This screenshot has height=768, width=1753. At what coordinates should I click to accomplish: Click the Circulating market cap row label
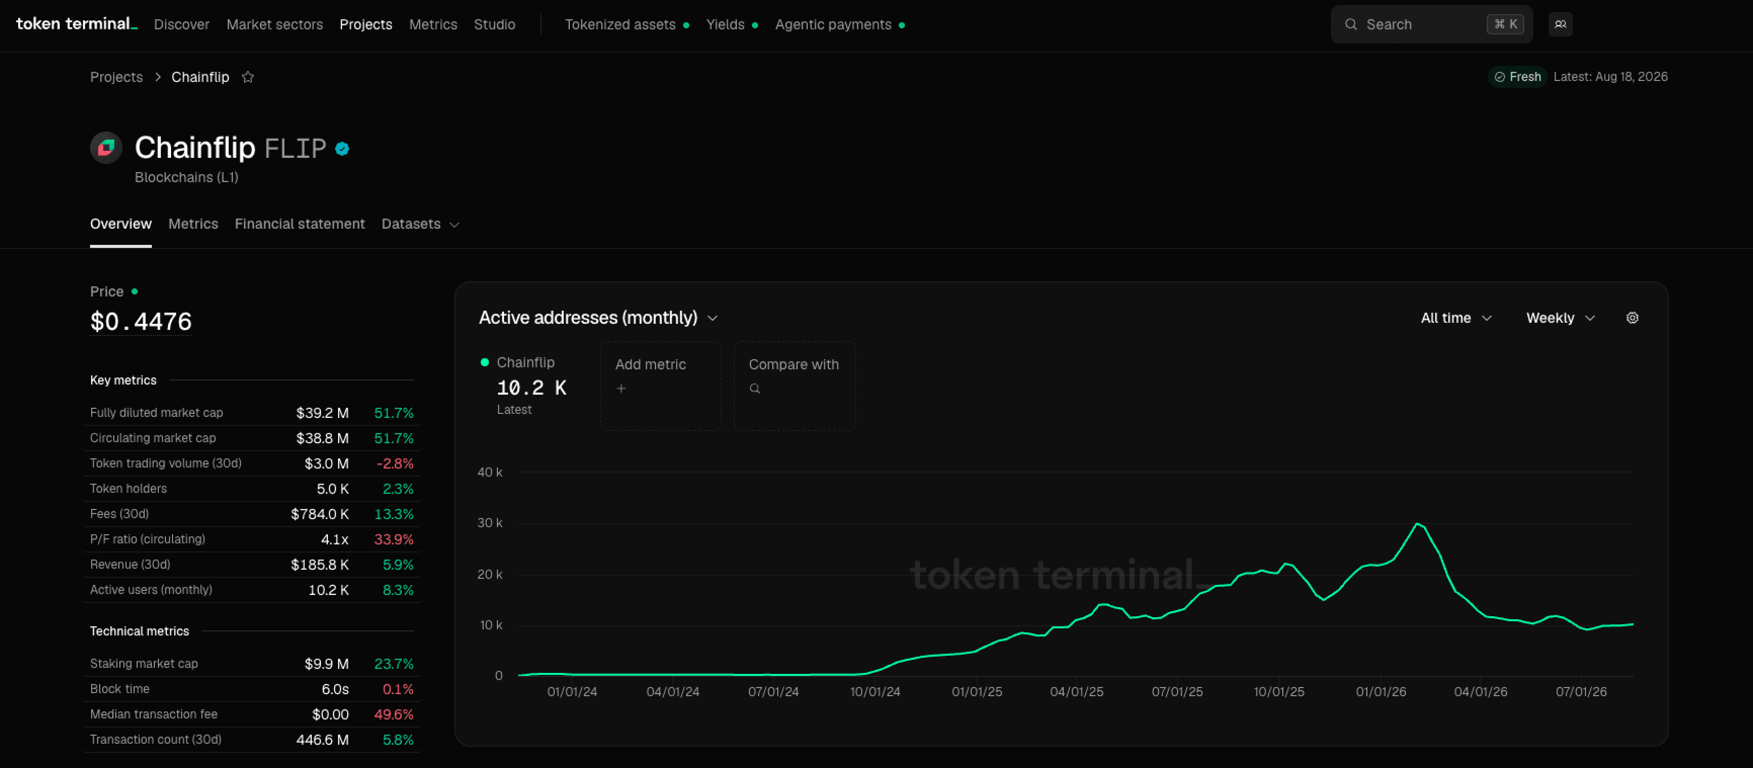[x=153, y=438]
